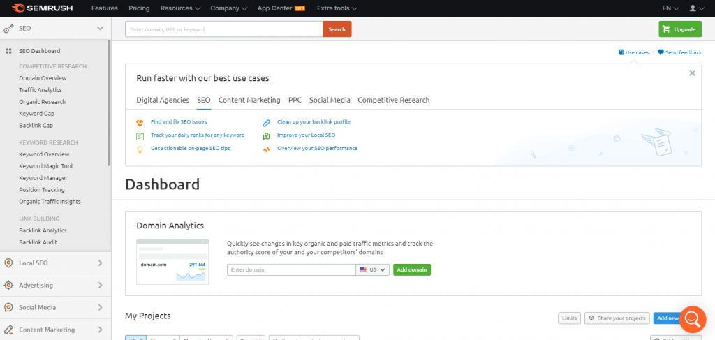Expand the Local SEO section
The height and width of the screenshot is (340, 715).
tap(101, 263)
